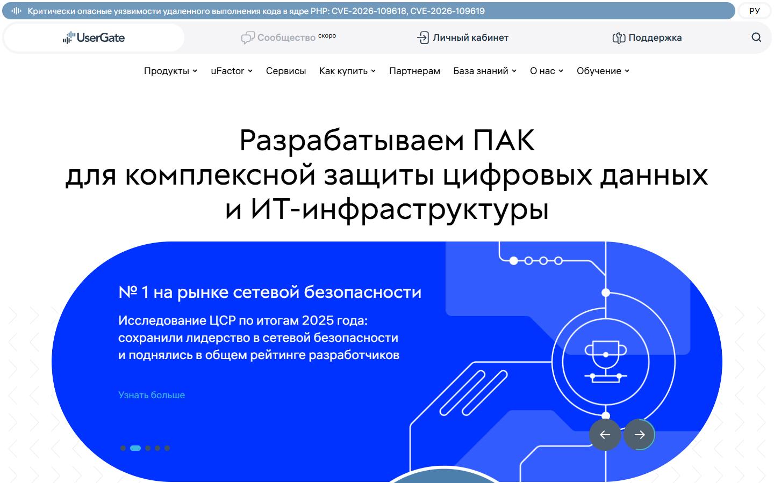
Task: Follow the Узнать больше link
Action: (152, 395)
